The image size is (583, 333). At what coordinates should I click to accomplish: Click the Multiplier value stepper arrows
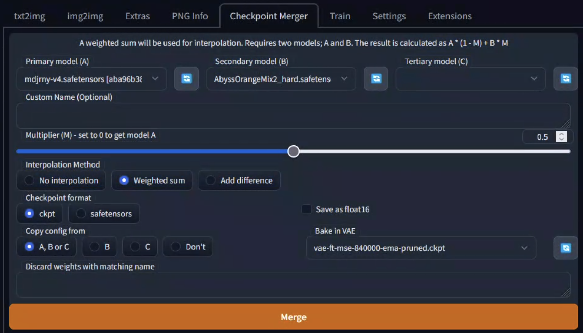[x=561, y=137]
